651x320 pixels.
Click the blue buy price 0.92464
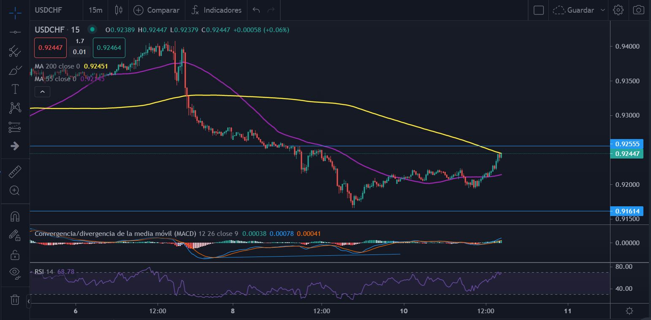109,47
